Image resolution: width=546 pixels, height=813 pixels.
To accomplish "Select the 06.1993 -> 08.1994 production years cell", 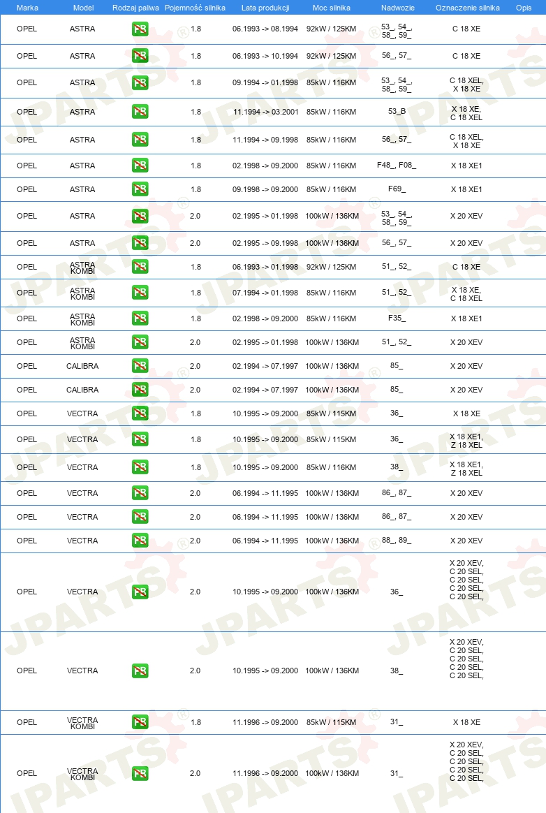I will [x=265, y=29].
